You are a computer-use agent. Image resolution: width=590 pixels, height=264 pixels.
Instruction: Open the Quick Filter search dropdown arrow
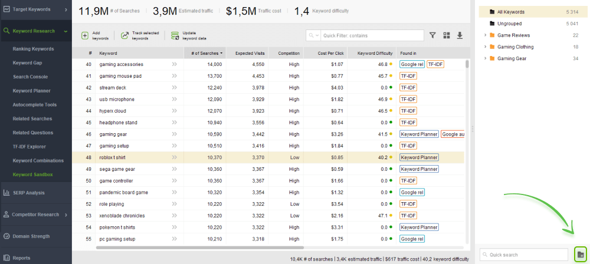tap(318, 36)
